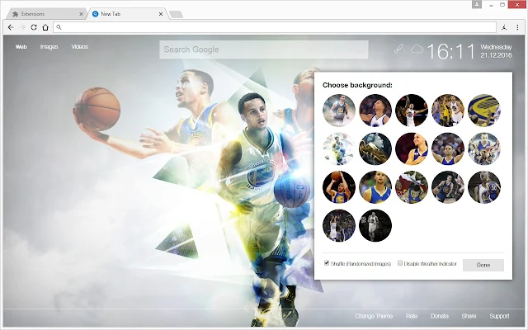Viewport: 528px width, 330px height.
Task: Close the Extensions tab
Action: point(81,14)
